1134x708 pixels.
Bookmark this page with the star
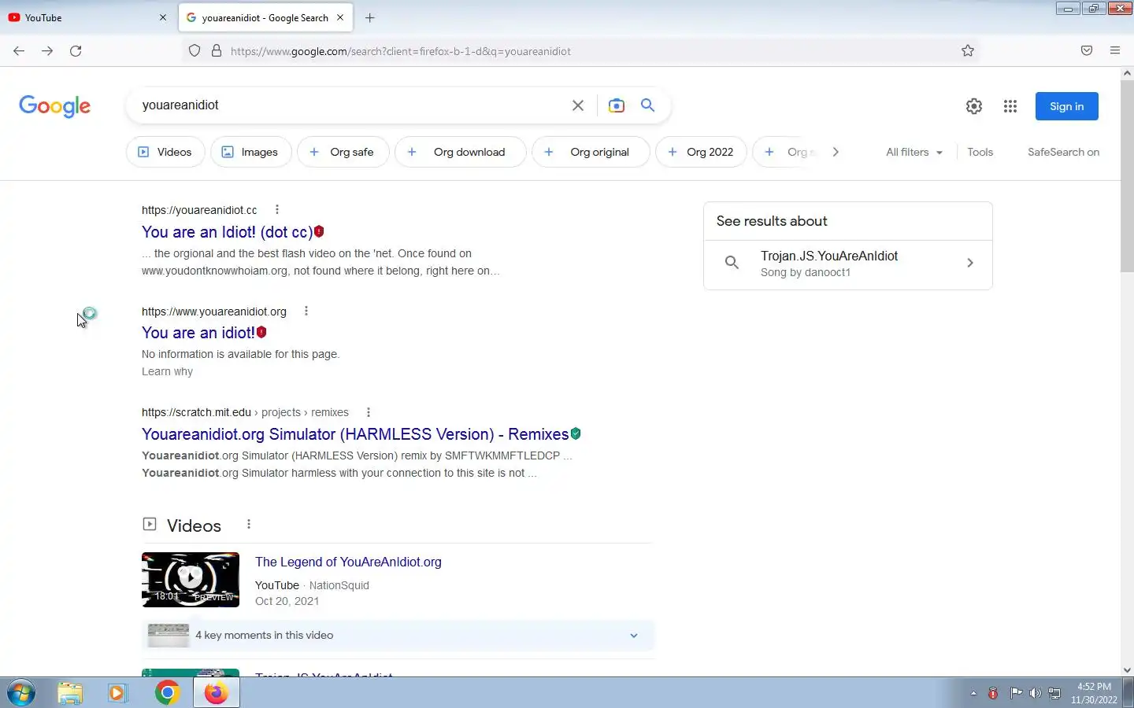coord(968,51)
